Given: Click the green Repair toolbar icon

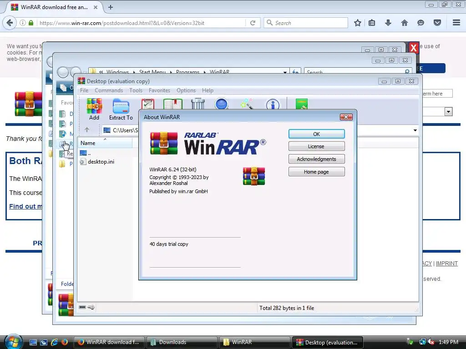Looking at the screenshot, I should (302, 104).
